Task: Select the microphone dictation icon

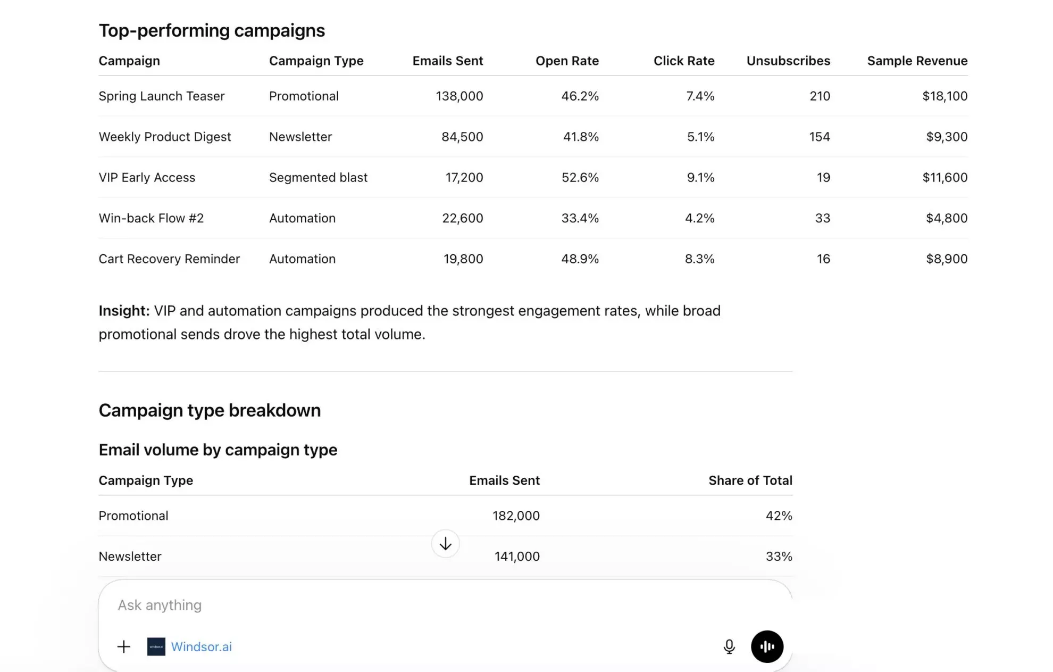Action: coord(729,646)
